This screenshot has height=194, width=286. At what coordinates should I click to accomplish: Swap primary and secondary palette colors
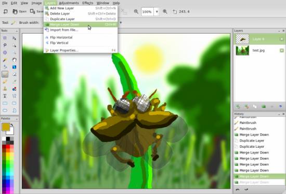click(11, 125)
